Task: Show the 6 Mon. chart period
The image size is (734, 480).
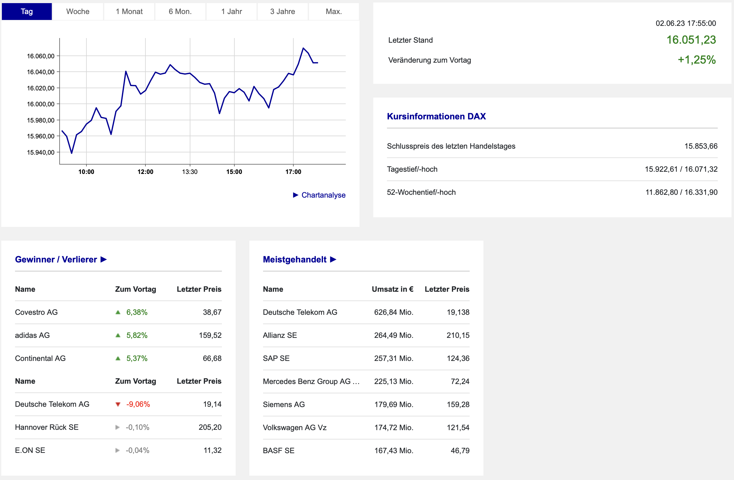Action: click(x=180, y=12)
